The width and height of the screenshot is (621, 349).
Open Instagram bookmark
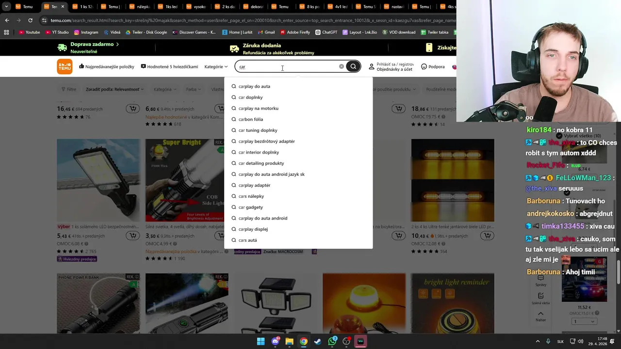click(x=86, y=32)
